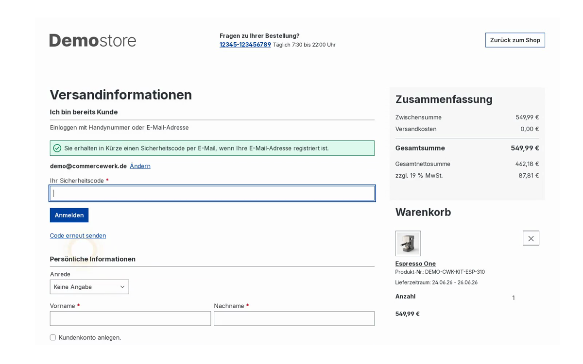
Task: Click into the Nachname field
Action: click(294, 318)
